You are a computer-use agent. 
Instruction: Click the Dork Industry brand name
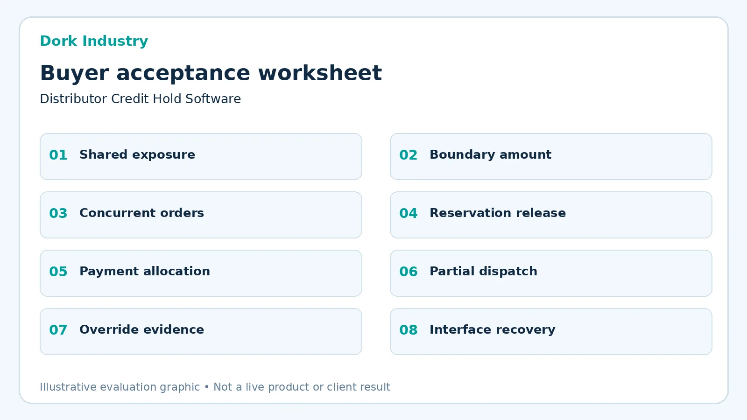(94, 41)
